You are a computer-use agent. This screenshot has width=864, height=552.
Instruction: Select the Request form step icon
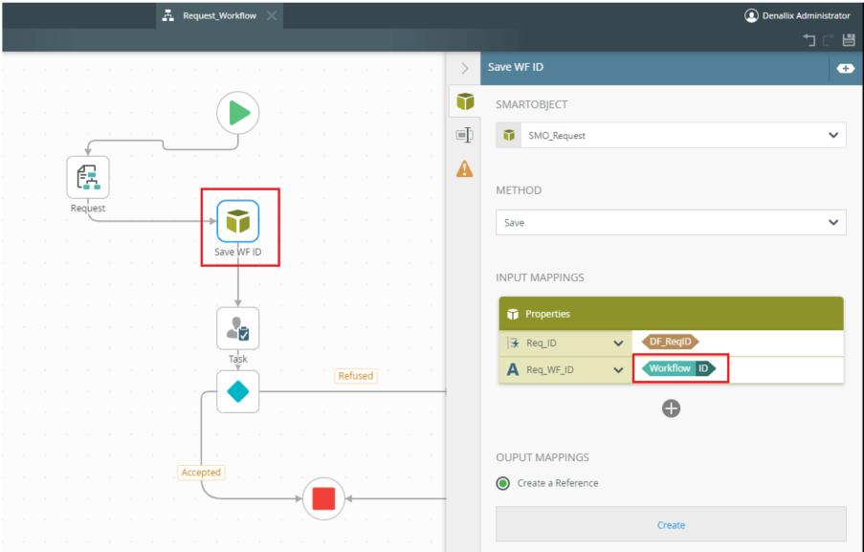[x=87, y=177]
